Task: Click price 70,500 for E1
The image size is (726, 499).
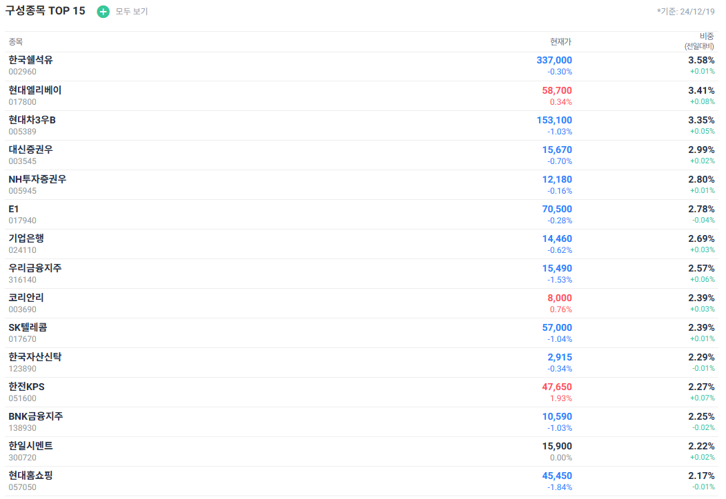Action: [x=557, y=209]
